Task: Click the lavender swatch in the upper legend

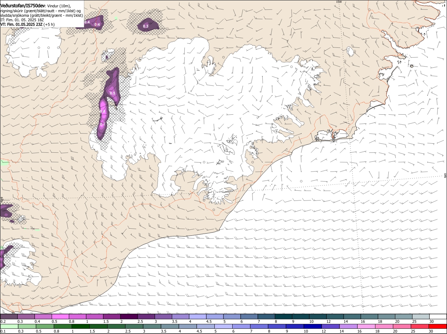Action: [198, 317]
